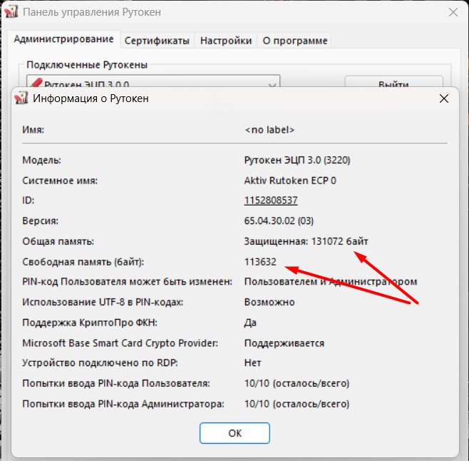The width and height of the screenshot is (469, 461).
Task: Click the Выйти button in control panel
Action: [393, 82]
